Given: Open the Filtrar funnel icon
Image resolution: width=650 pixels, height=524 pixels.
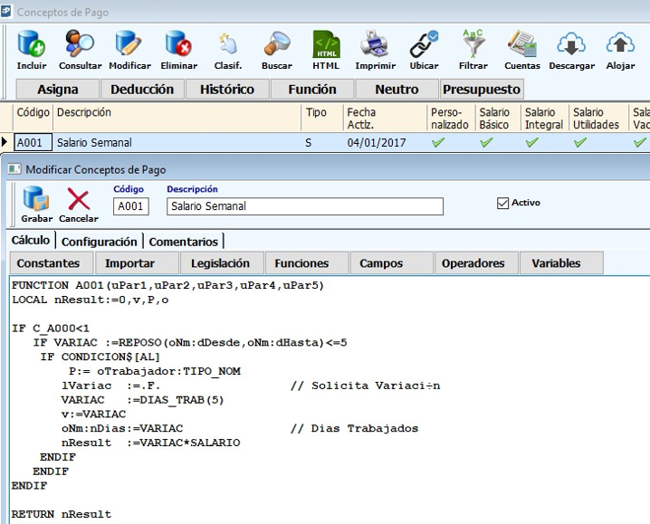Looking at the screenshot, I should [x=473, y=45].
